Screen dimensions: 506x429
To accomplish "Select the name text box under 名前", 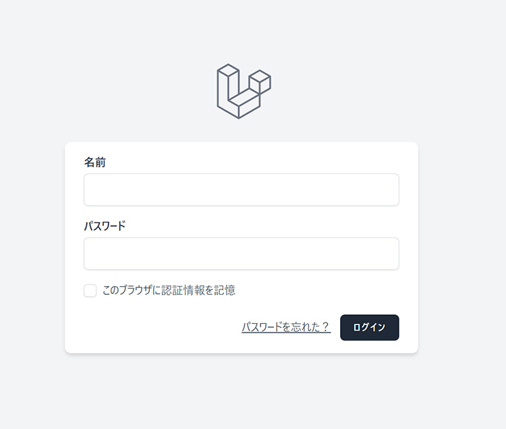I will pos(242,190).
